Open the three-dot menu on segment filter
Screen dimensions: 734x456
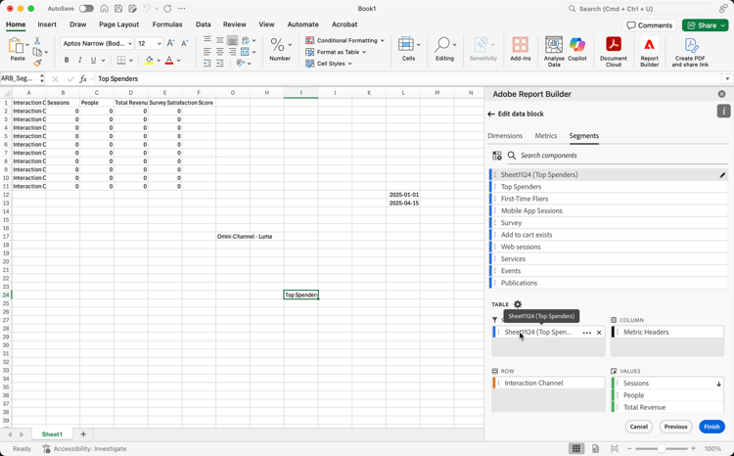586,333
